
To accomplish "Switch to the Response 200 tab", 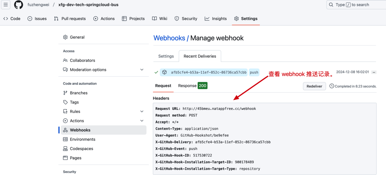I will click(x=193, y=86).
